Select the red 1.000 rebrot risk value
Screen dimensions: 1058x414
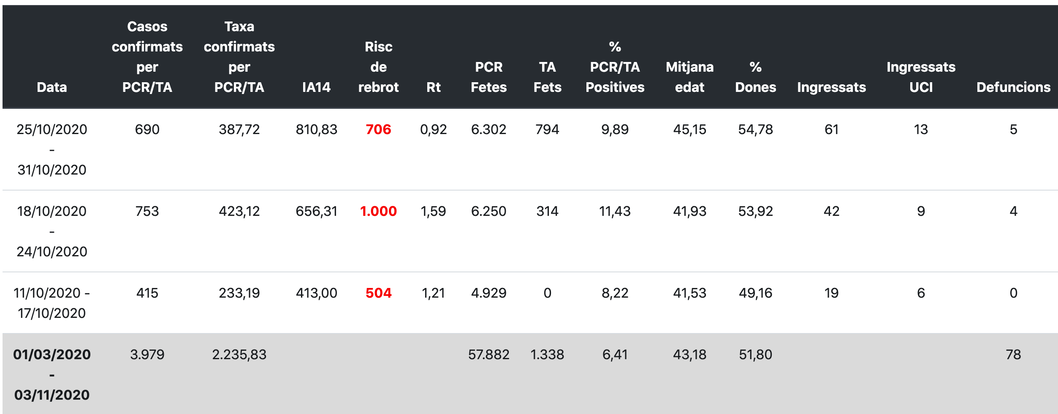pyautogui.click(x=378, y=211)
